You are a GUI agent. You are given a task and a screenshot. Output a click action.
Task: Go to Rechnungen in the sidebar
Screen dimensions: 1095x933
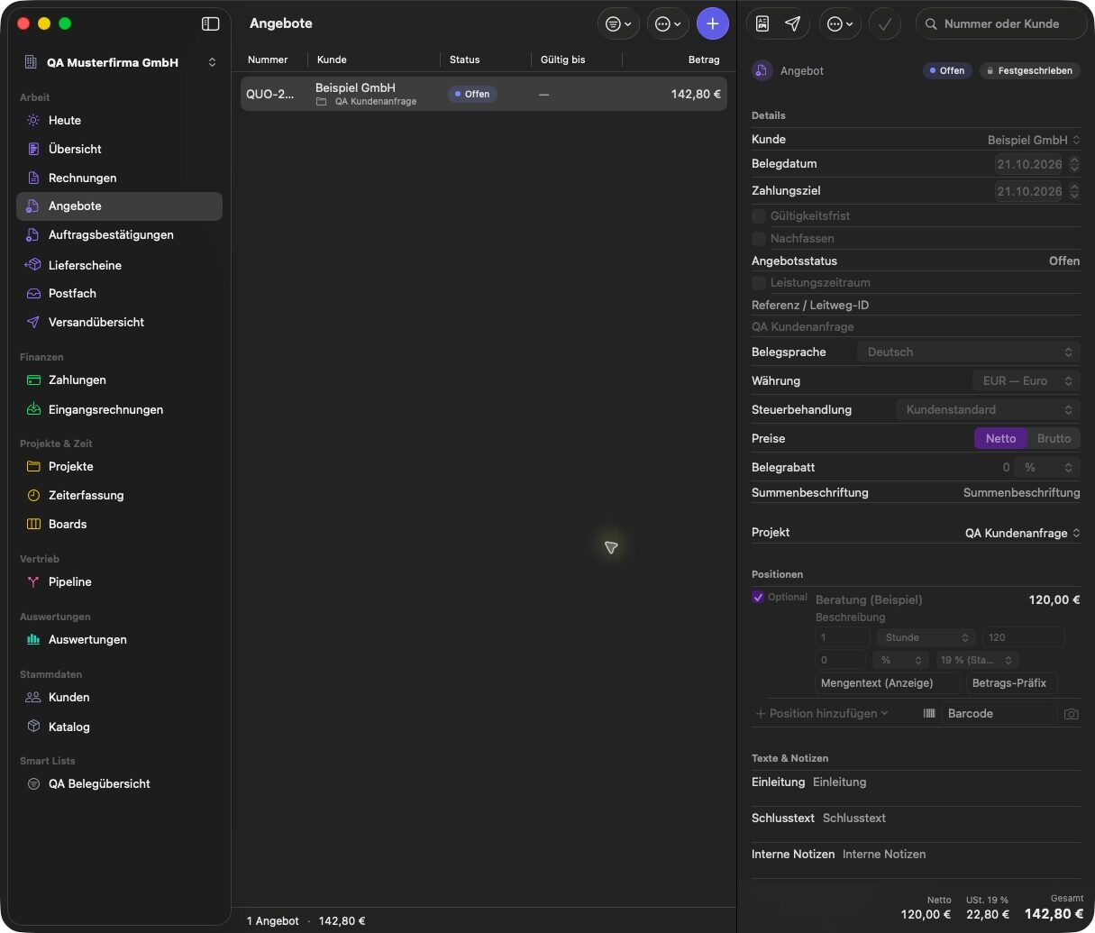[119, 178]
